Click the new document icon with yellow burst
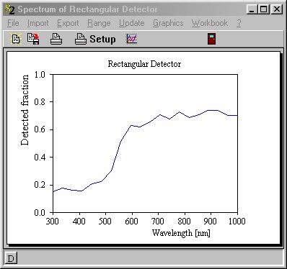The height and width of the screenshot is (269, 287). coord(16,39)
